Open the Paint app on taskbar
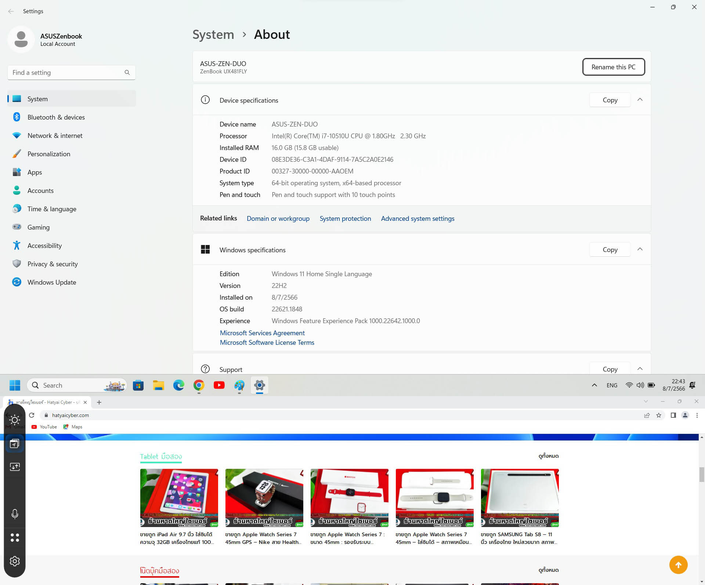Screen dimensions: 705x585 coord(239,385)
